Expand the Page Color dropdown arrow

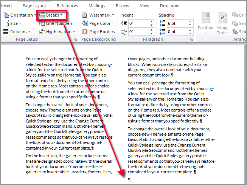coord(113,23)
